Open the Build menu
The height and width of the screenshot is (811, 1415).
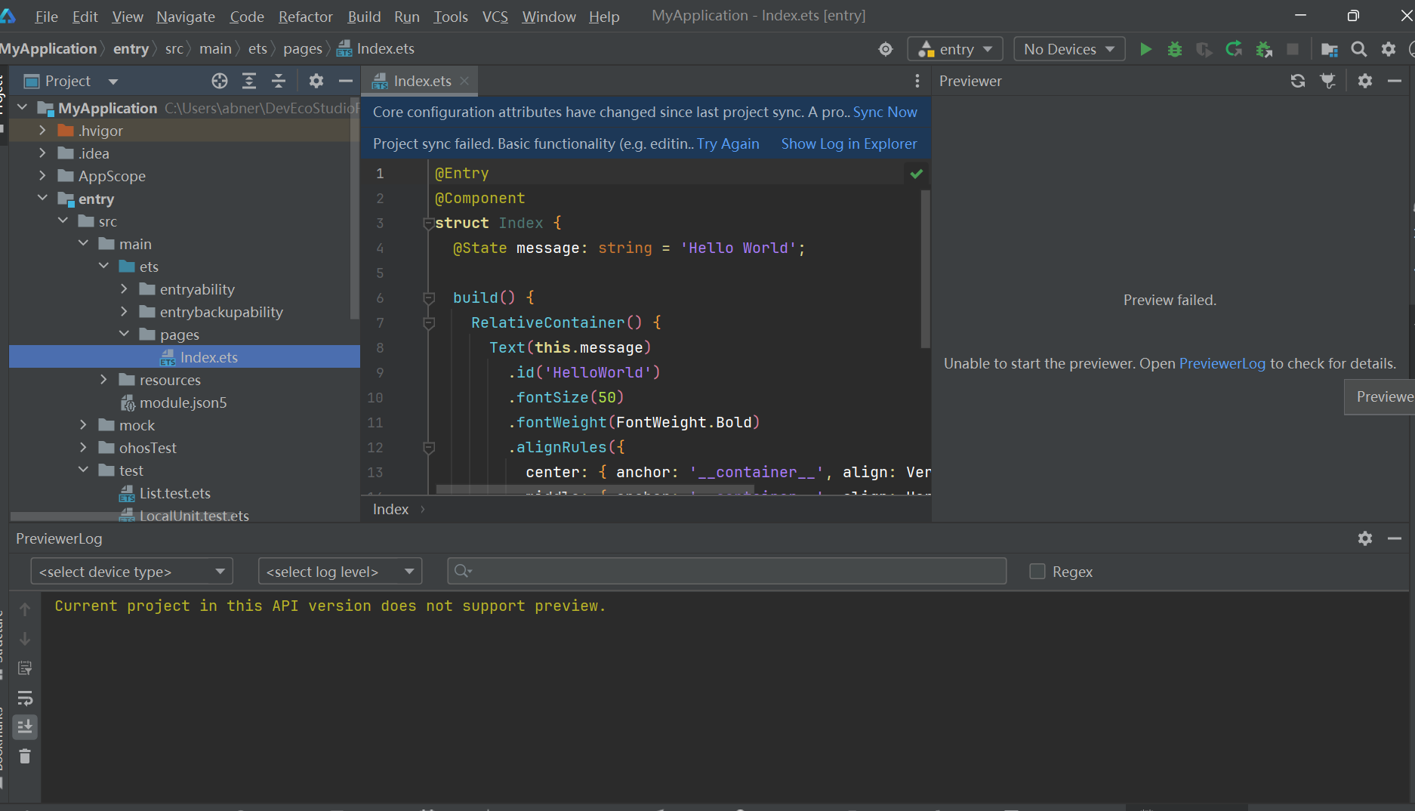364,17
